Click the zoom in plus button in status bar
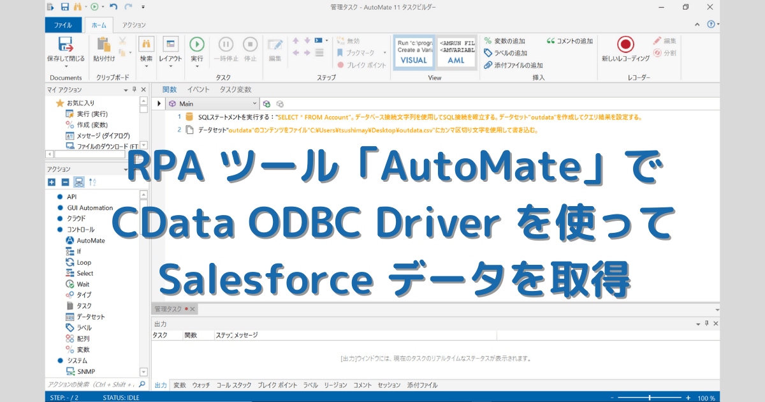 coord(689,398)
